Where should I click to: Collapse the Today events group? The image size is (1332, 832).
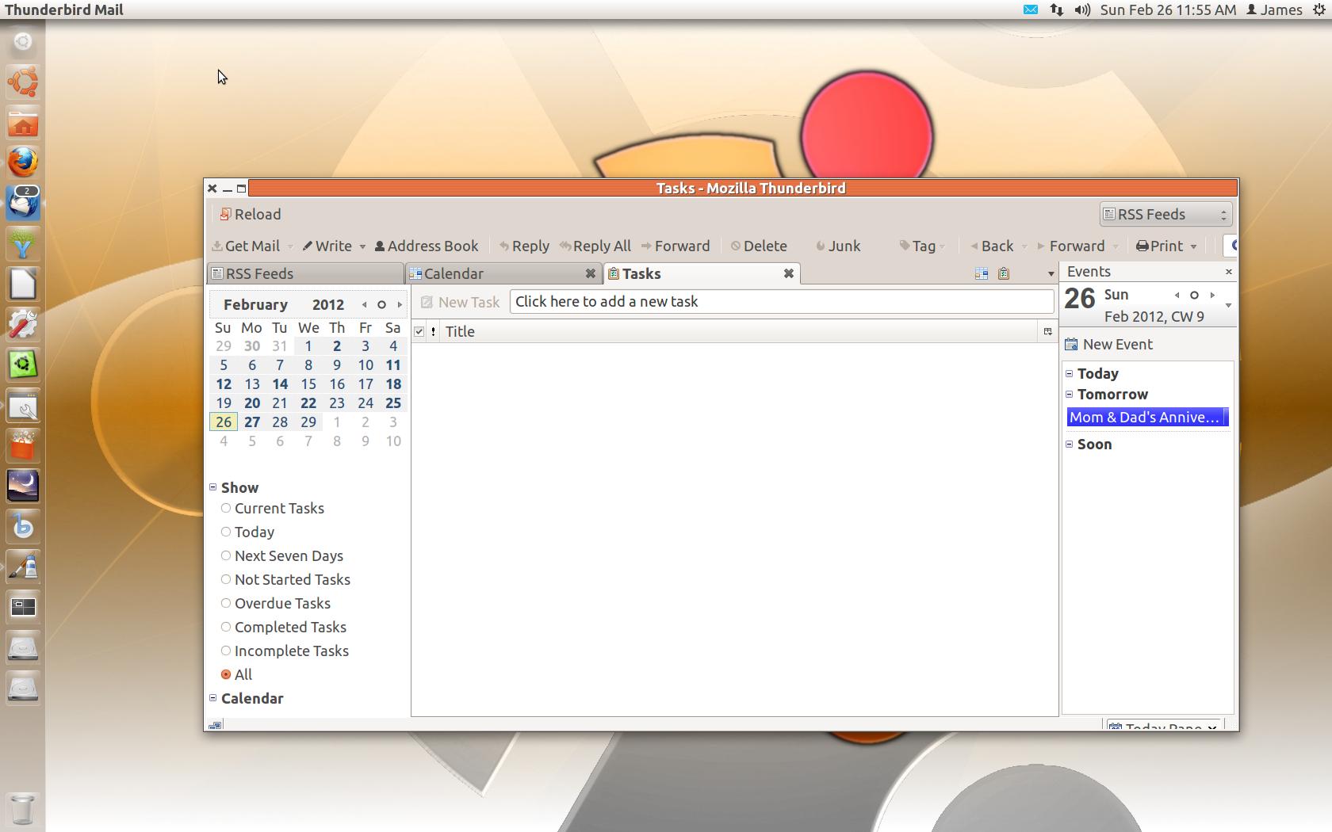point(1069,373)
